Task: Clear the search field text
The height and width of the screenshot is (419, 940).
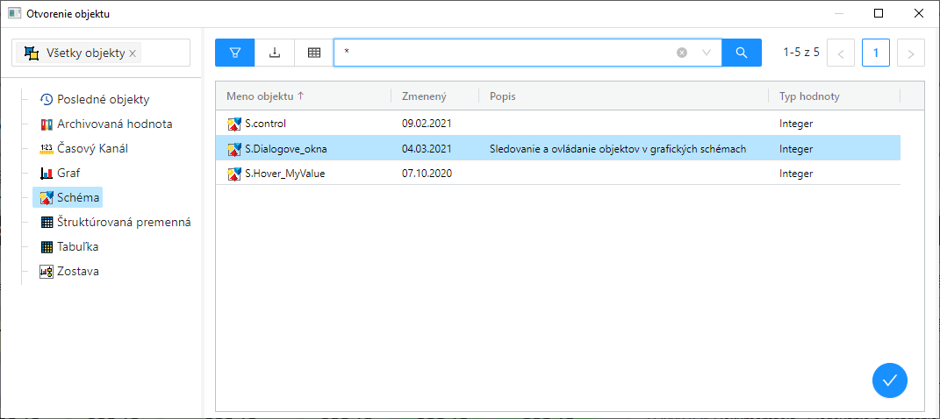Action: tap(682, 53)
